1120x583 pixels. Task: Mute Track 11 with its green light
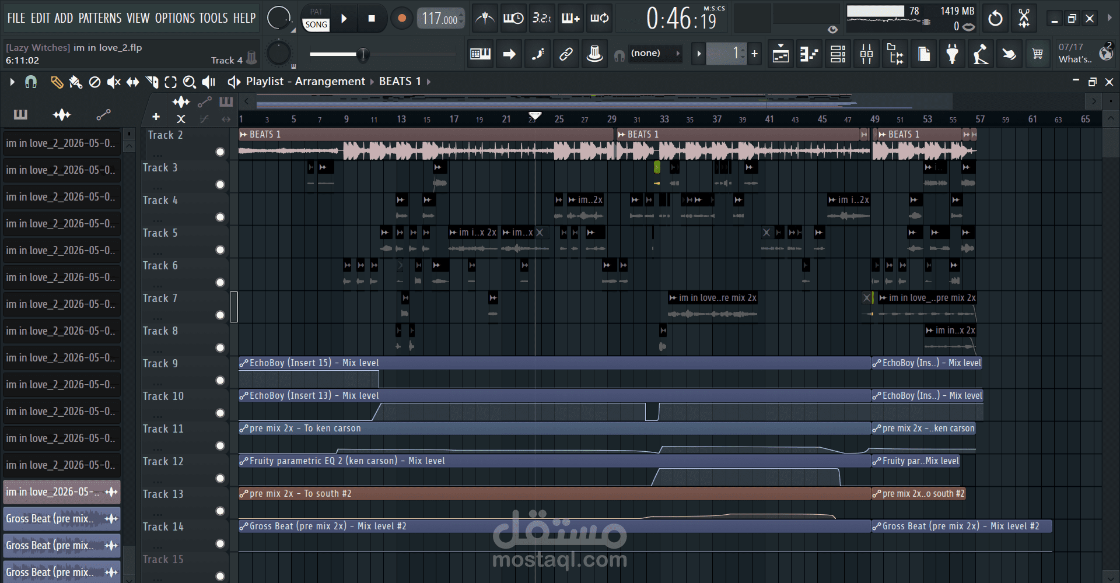click(x=220, y=446)
